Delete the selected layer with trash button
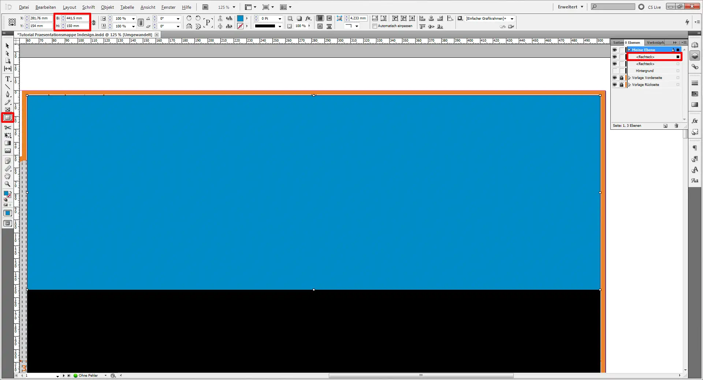Viewport: 703px width, 380px height. (x=676, y=126)
